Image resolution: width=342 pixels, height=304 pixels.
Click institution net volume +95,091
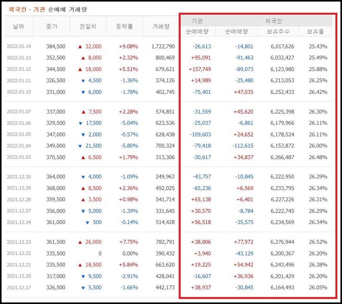201,58
